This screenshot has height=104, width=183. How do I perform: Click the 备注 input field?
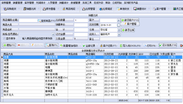click(141, 39)
